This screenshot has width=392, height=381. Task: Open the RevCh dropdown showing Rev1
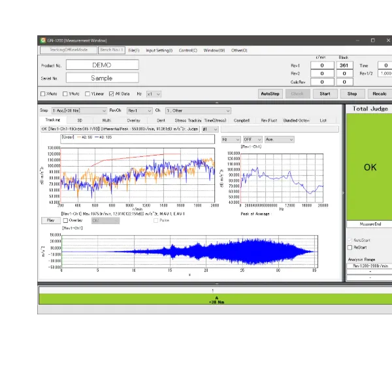pyautogui.click(x=140, y=110)
